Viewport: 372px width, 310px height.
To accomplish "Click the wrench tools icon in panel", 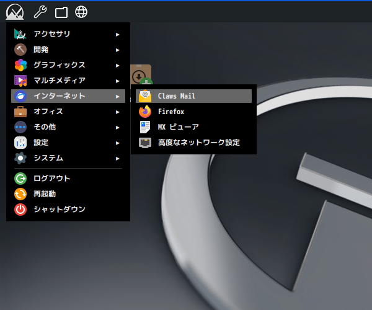I will tap(40, 12).
